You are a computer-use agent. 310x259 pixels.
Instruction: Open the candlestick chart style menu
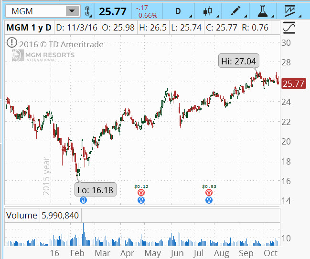tap(208, 11)
